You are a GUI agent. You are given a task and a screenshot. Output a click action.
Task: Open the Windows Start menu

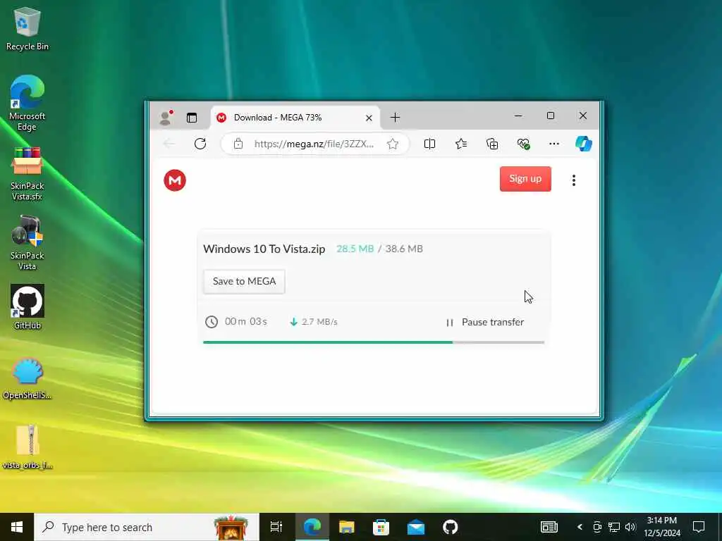pyautogui.click(x=17, y=527)
